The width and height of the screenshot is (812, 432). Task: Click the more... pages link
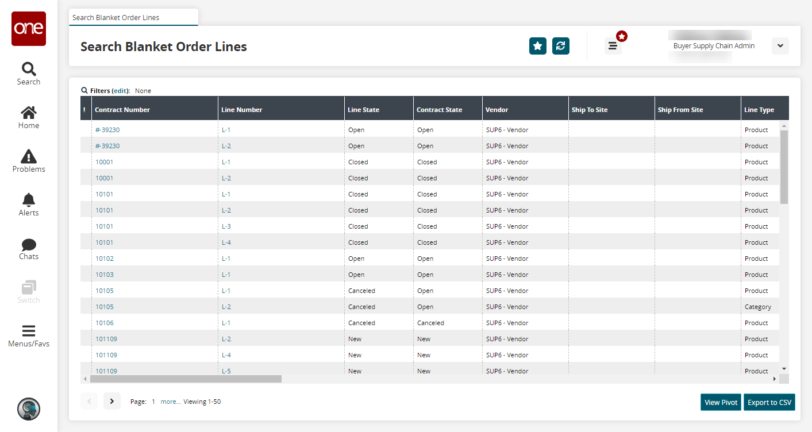pyautogui.click(x=171, y=402)
